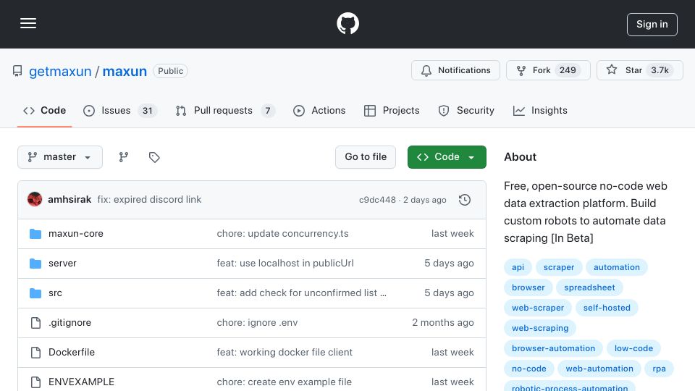Click the src folder icon

coord(35,293)
